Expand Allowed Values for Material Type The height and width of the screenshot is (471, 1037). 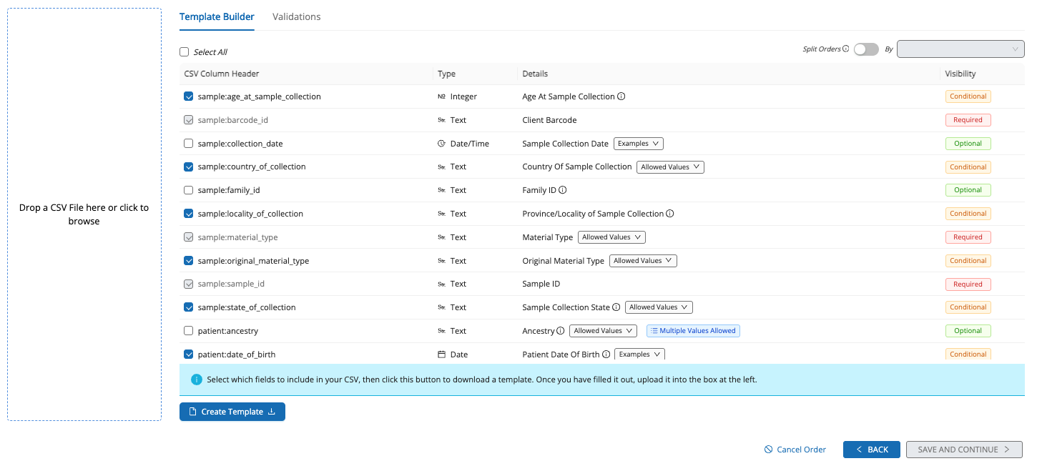[x=612, y=237]
